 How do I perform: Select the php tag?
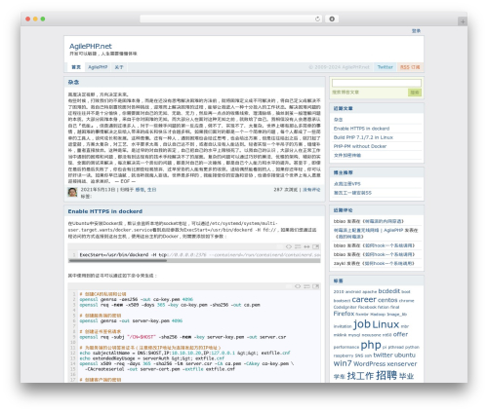371,345
